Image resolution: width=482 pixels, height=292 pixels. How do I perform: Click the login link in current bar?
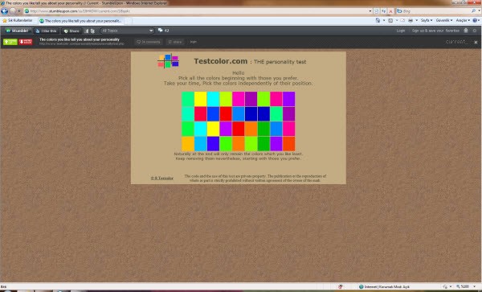[194, 42]
